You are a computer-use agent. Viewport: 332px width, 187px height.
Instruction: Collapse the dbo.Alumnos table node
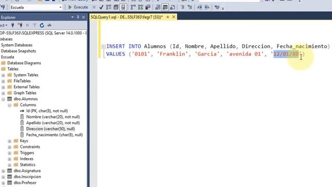tap(3, 99)
